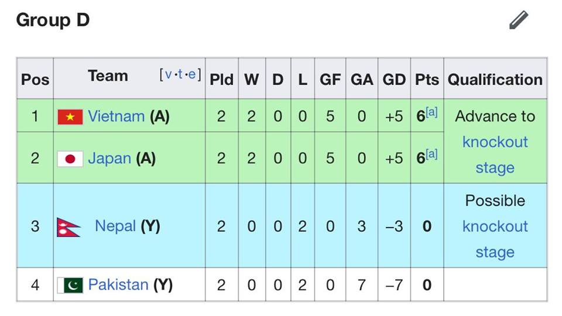
Task: Click the Pakistan flag icon
Action: 70,285
